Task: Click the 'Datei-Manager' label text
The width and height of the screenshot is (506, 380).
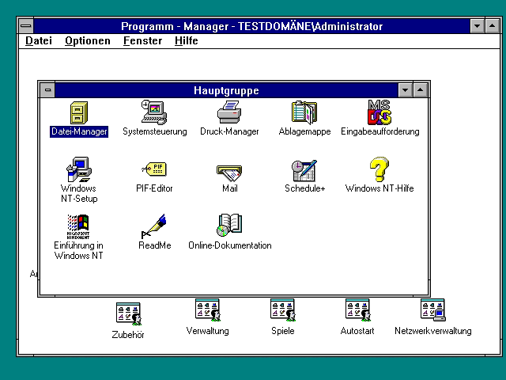Action: [79, 131]
